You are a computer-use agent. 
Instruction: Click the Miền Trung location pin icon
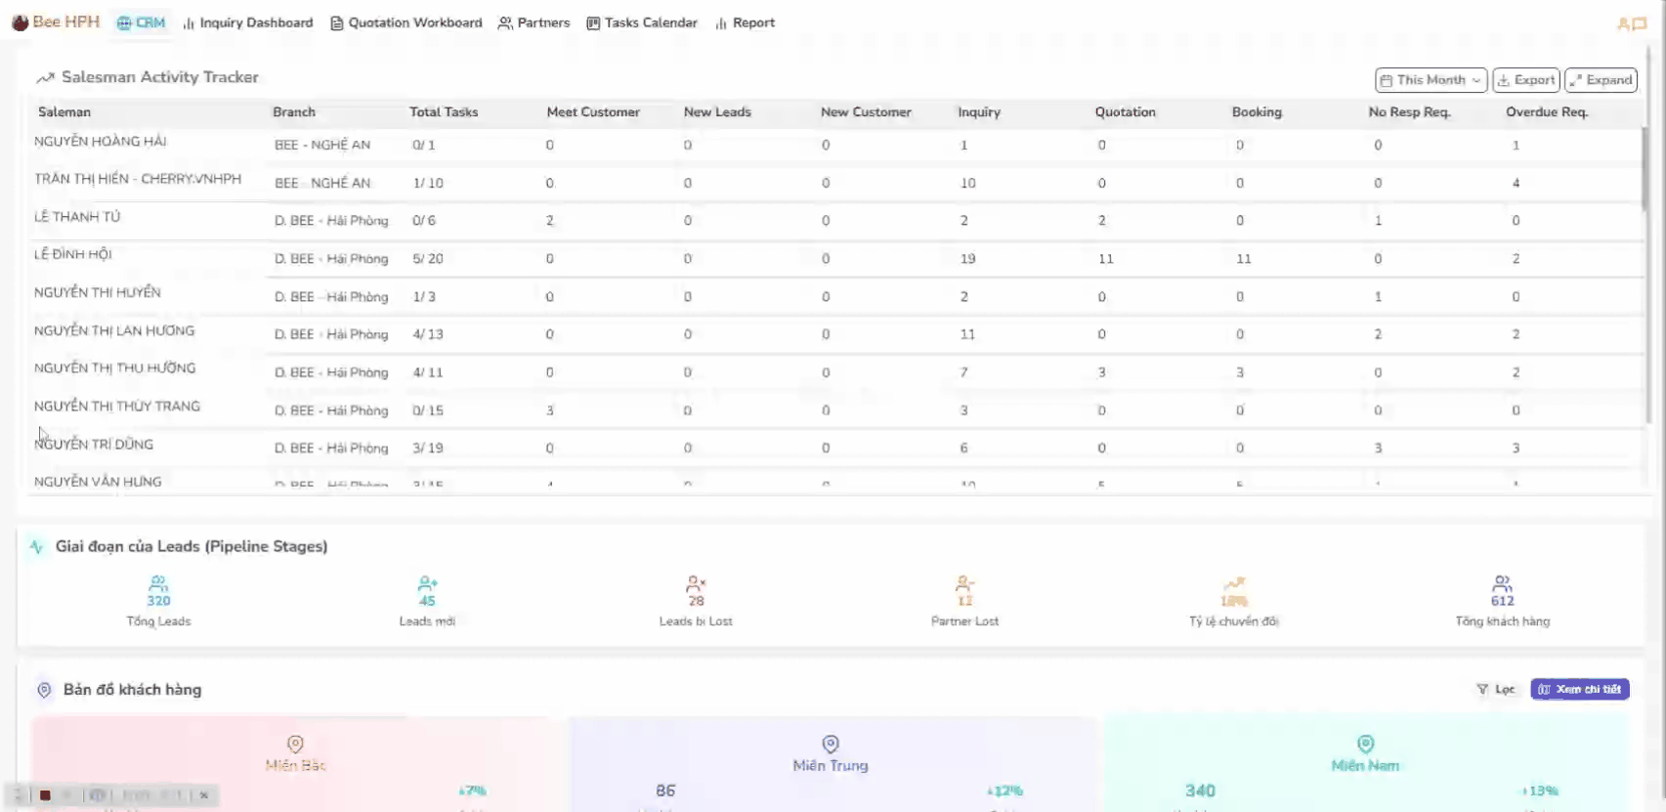pos(831,744)
